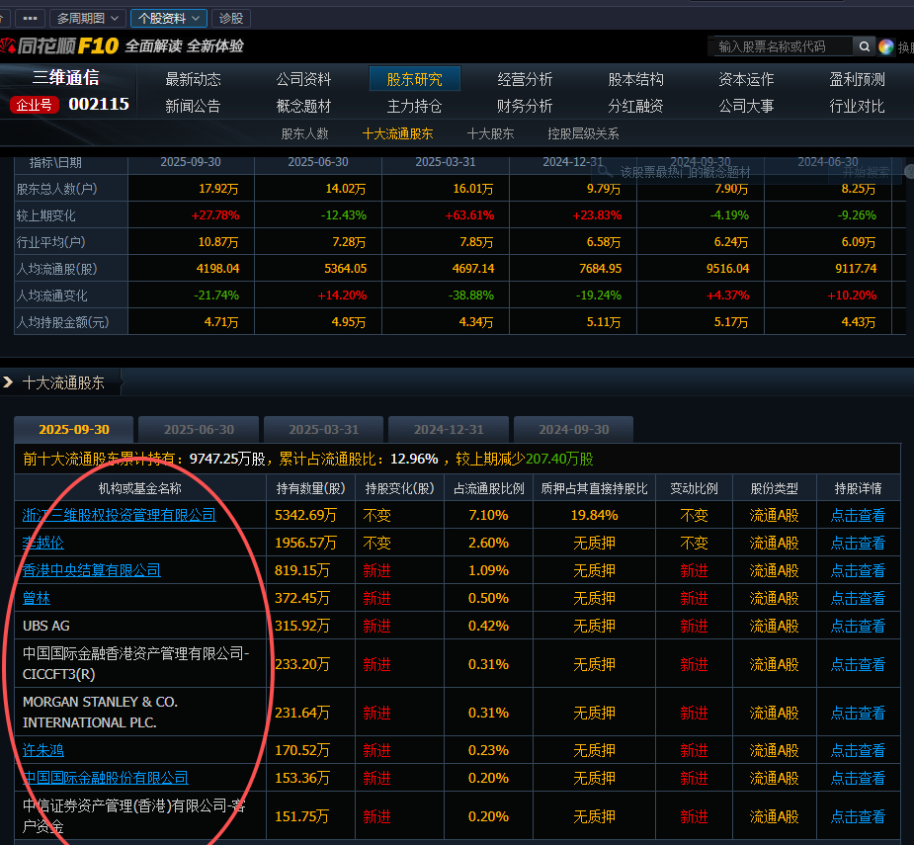914x845 pixels.
Task: Open the 个股资料 dropdown
Action: pos(169,18)
